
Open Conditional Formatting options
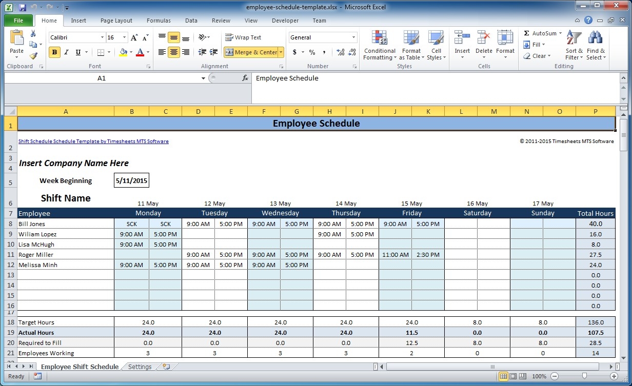[x=380, y=46]
